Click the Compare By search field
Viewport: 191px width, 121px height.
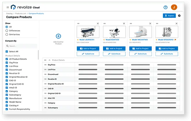click(21, 46)
